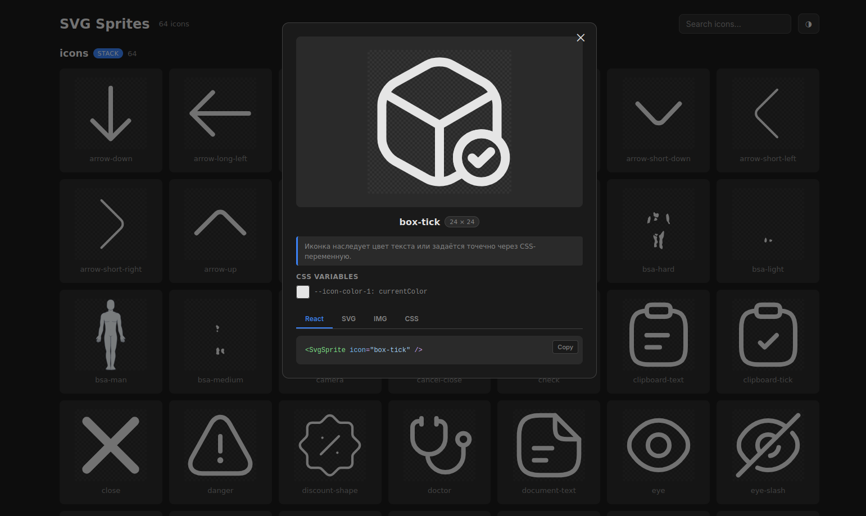Select the React code tab
This screenshot has width=866, height=516.
point(314,319)
